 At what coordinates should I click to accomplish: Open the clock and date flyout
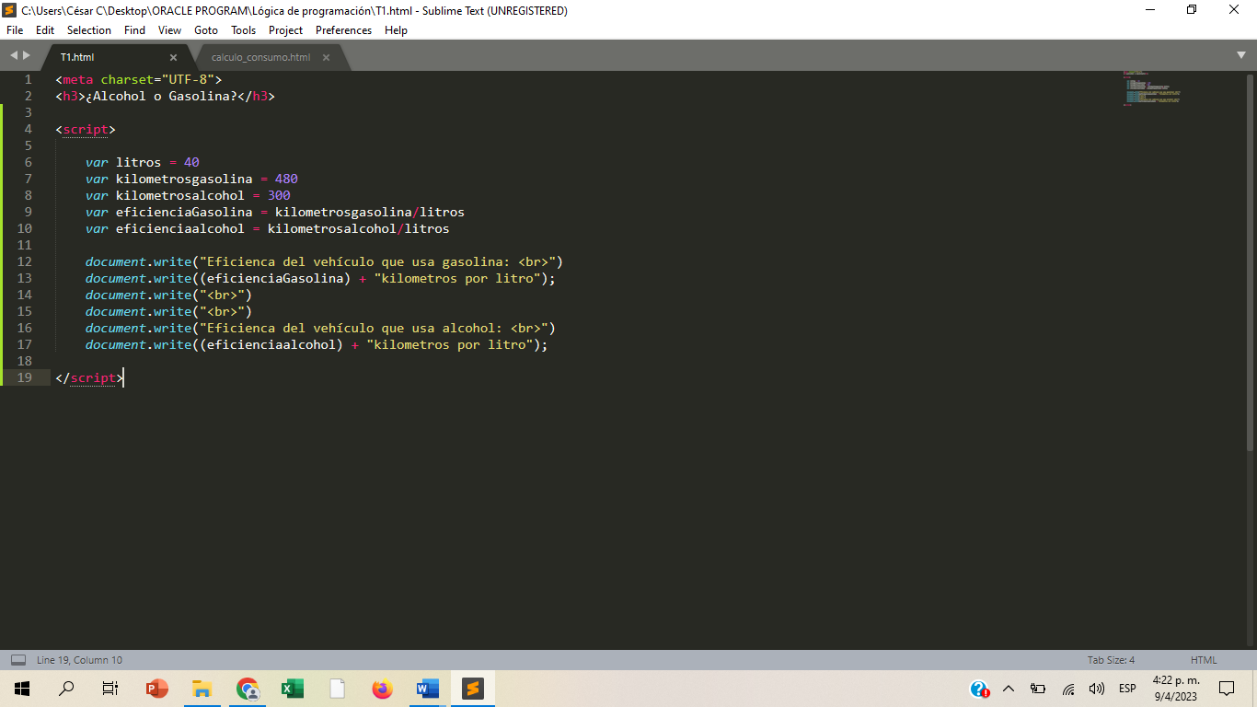(1176, 689)
